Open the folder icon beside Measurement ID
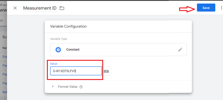 [62, 8]
